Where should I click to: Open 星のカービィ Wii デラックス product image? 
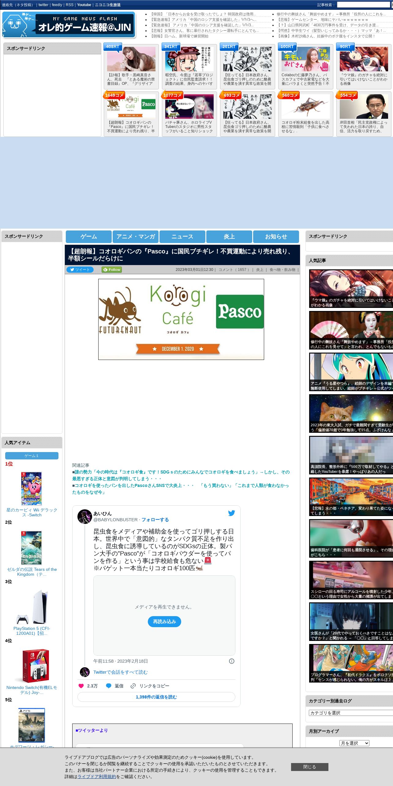[x=31, y=488]
